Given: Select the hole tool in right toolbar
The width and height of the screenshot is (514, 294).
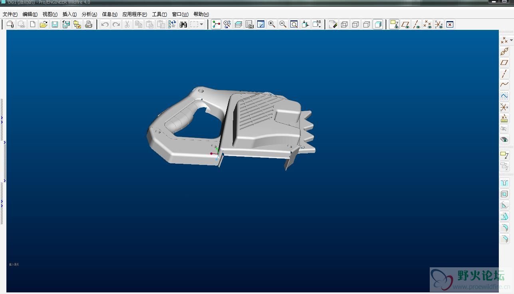Looking at the screenshot, I should tap(504, 183).
